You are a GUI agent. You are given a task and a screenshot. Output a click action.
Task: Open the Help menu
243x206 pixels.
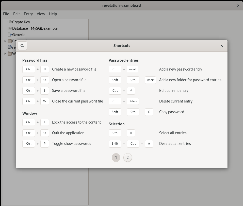coord(53,14)
